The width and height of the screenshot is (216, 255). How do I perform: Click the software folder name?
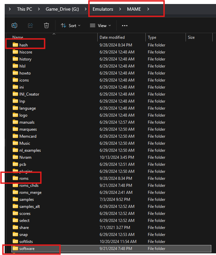coord(27,249)
